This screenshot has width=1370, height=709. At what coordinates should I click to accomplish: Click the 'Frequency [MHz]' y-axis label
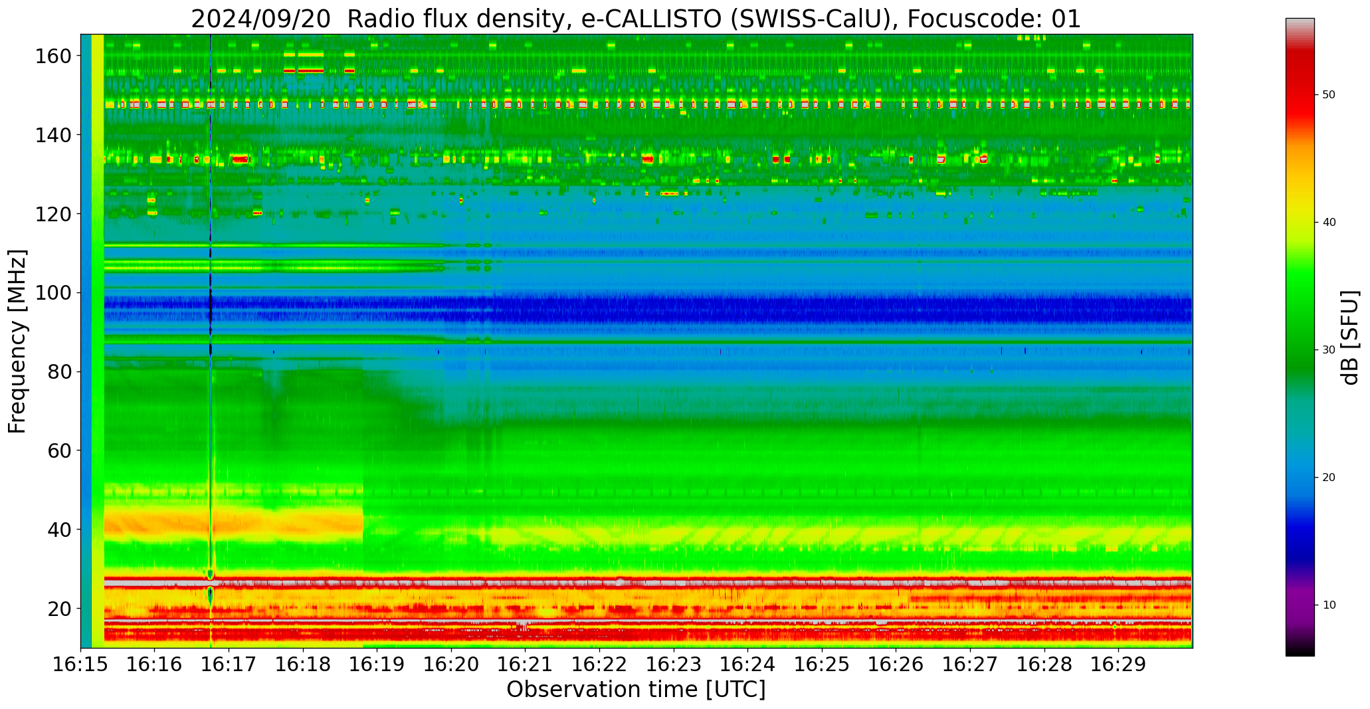coord(18,341)
